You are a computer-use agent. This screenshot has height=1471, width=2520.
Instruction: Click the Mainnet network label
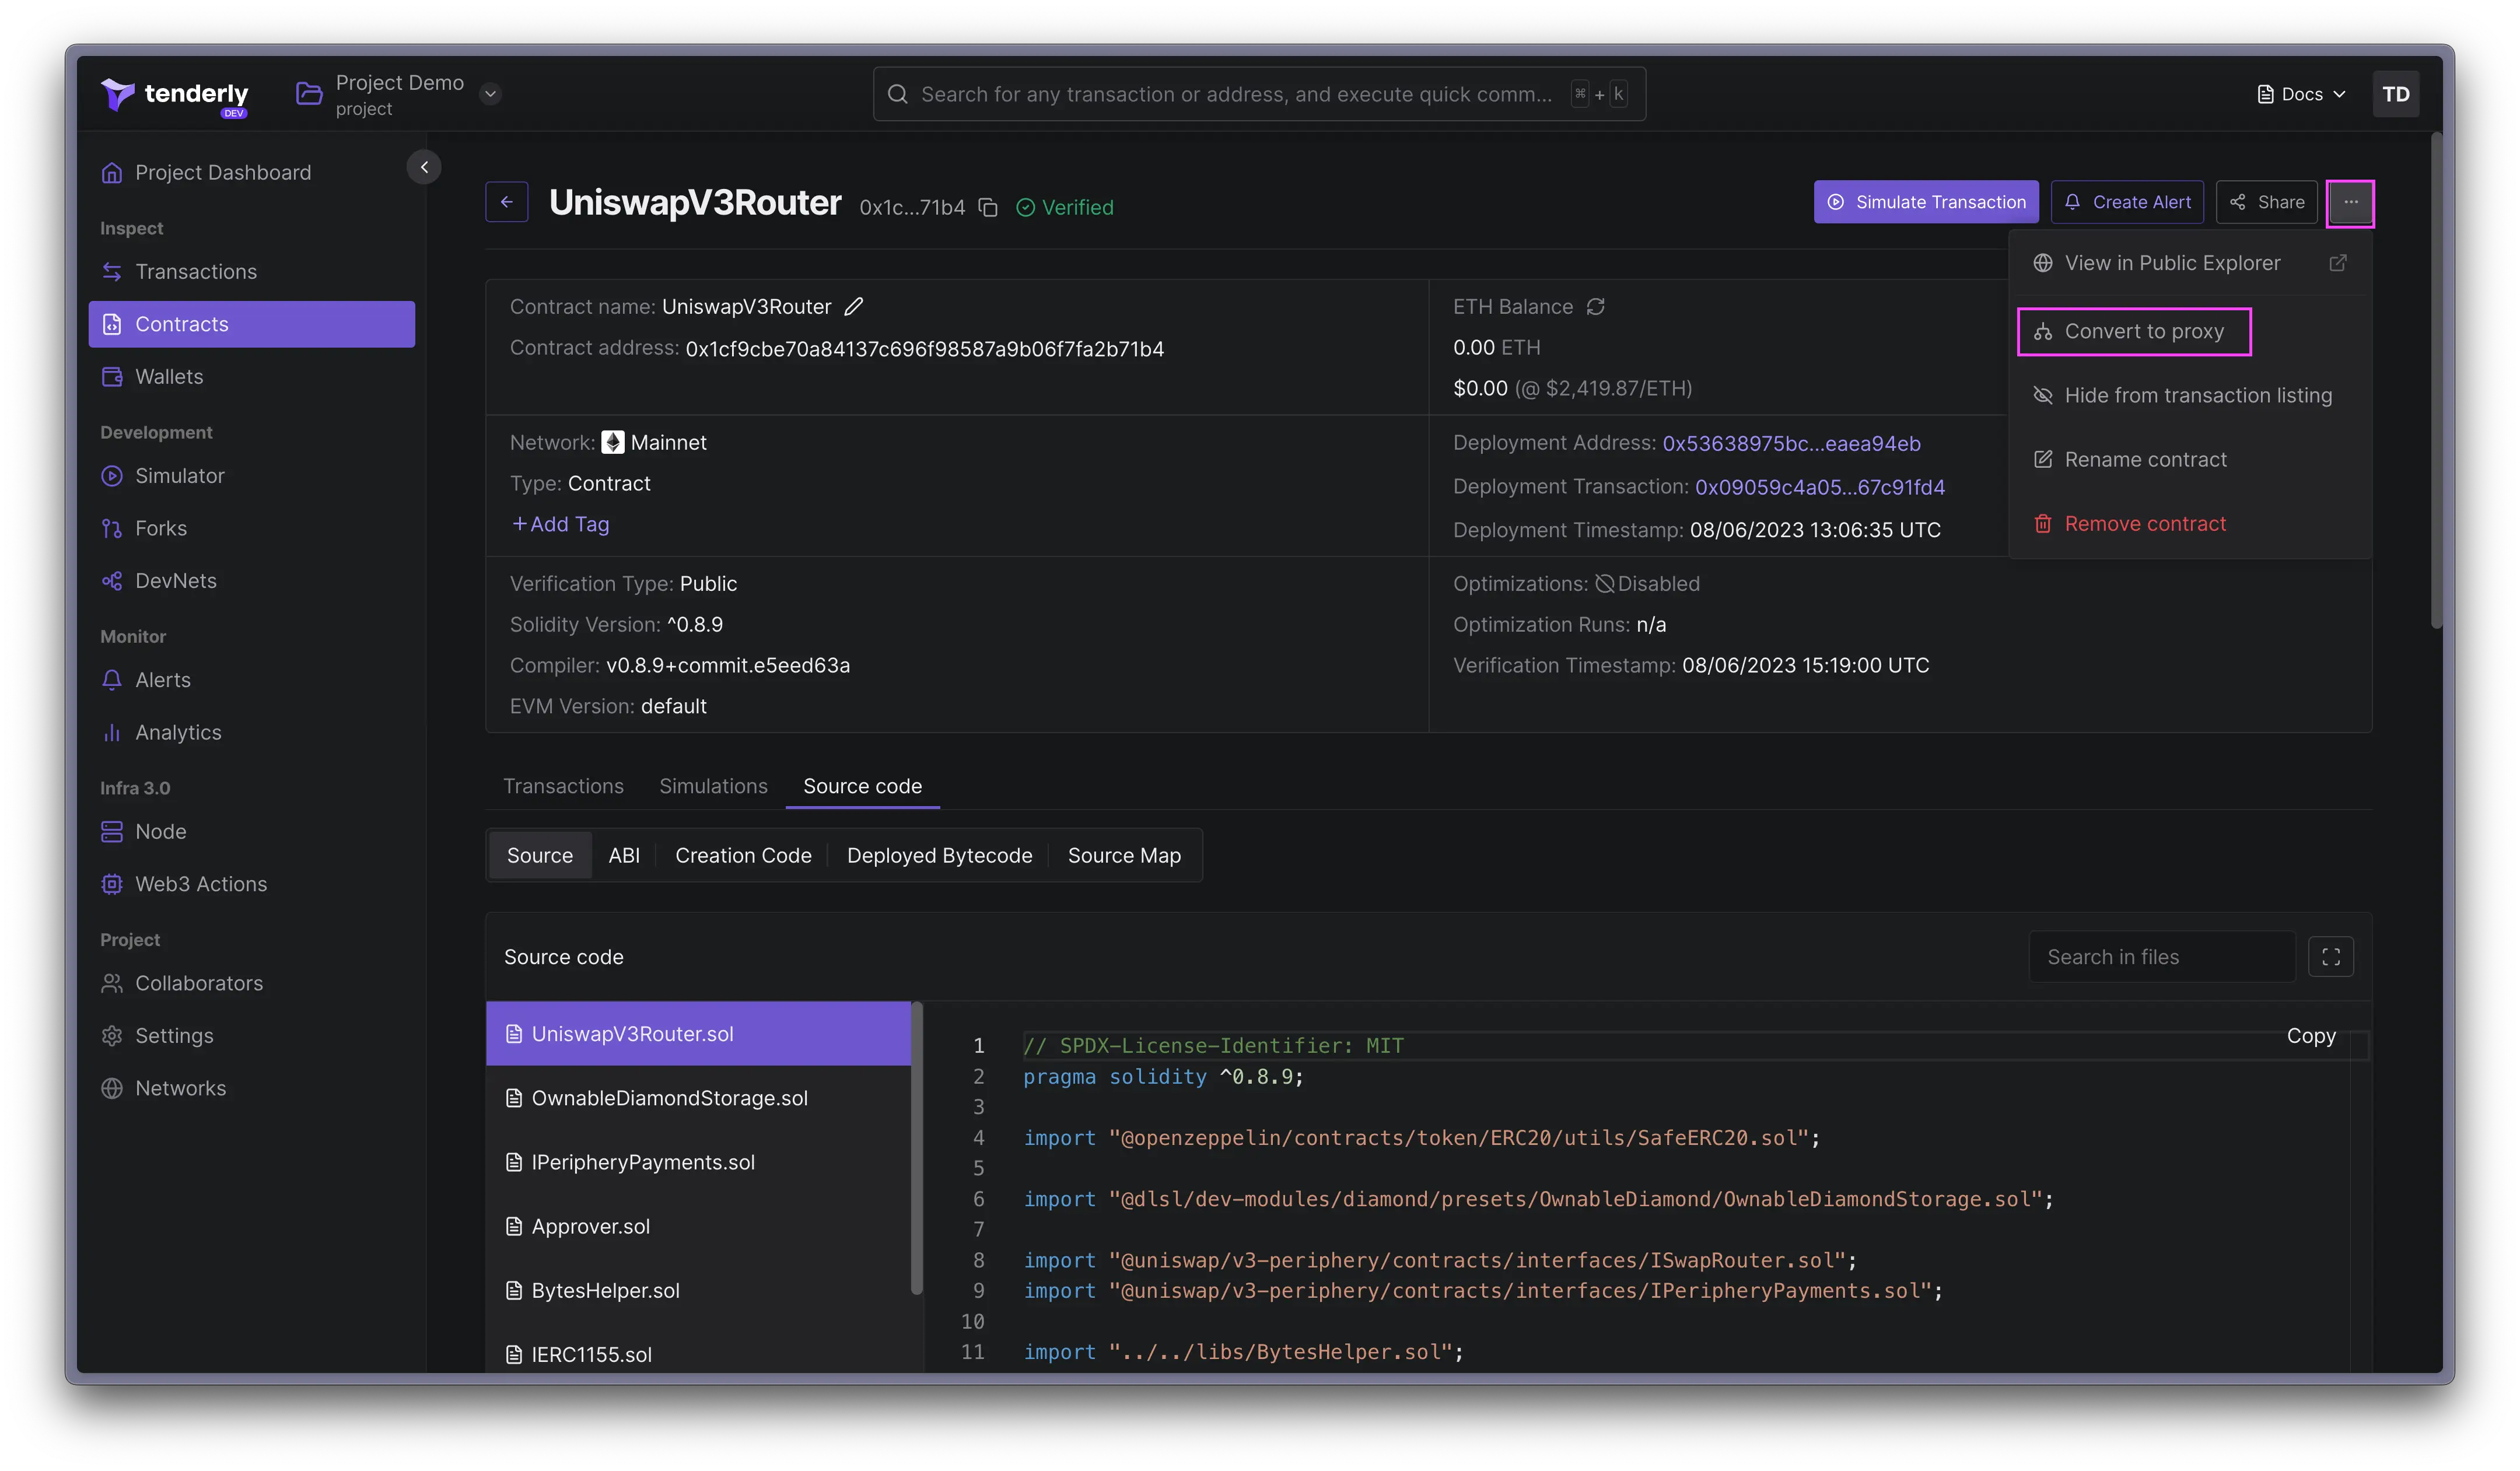tap(668, 442)
